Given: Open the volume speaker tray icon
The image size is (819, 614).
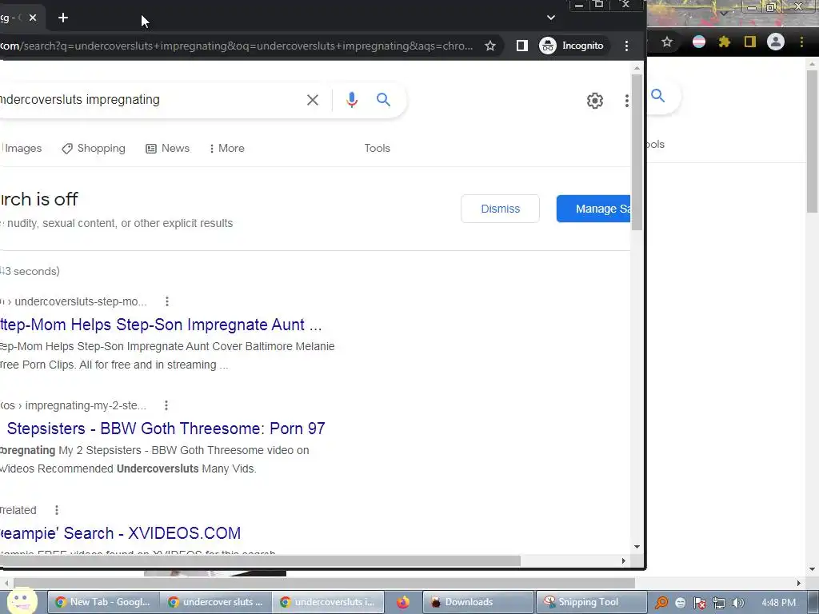Looking at the screenshot, I should (737, 603).
